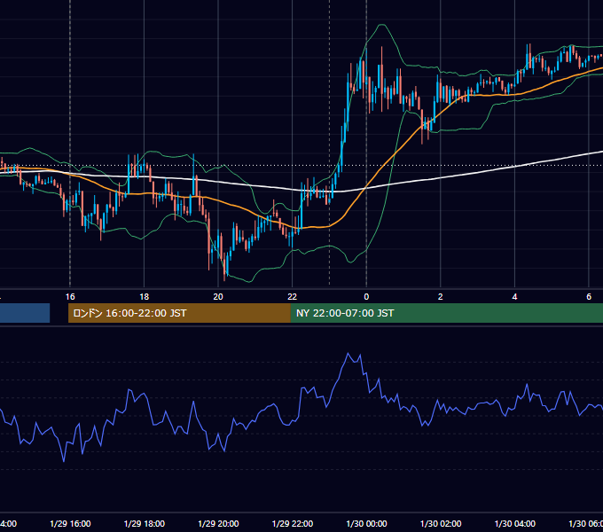
Task: Select the 6 hour label on price chart axis
Action: pos(589,297)
